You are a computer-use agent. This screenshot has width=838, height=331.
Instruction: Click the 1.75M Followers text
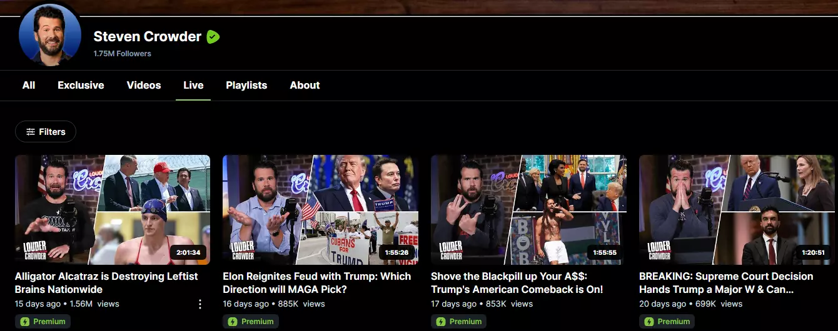(123, 54)
